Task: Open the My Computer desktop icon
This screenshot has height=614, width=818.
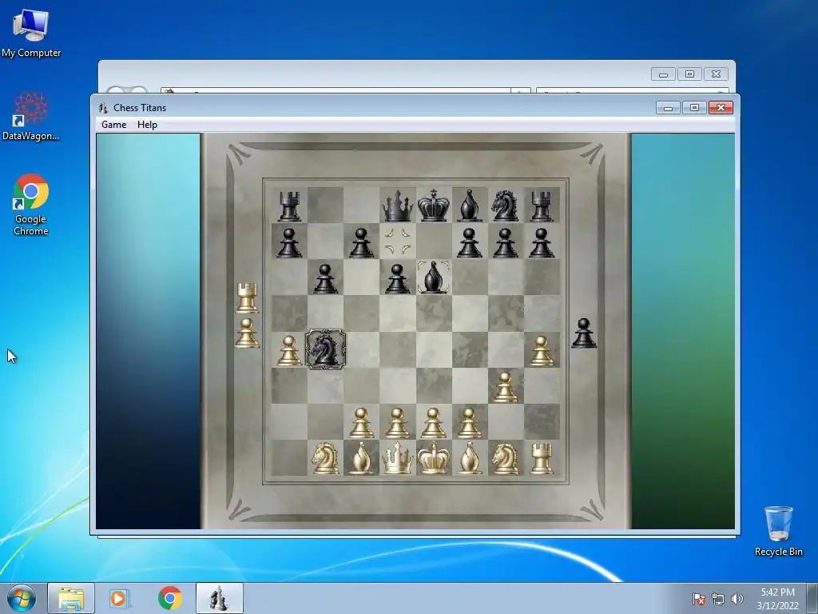Action: pos(31,33)
